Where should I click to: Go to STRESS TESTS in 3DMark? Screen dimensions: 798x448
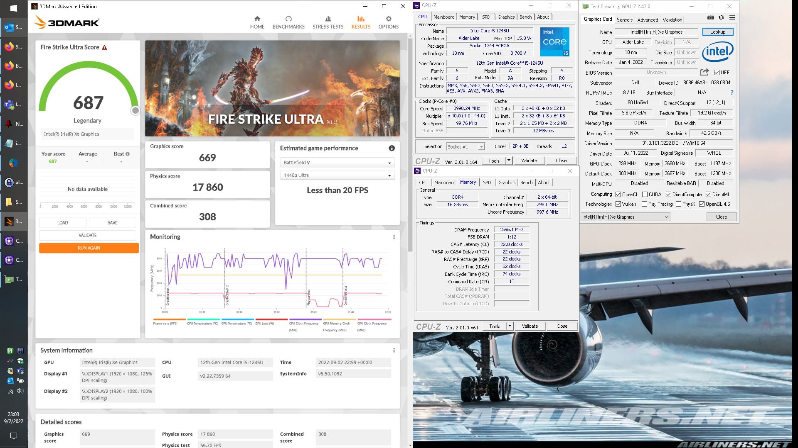click(x=328, y=22)
